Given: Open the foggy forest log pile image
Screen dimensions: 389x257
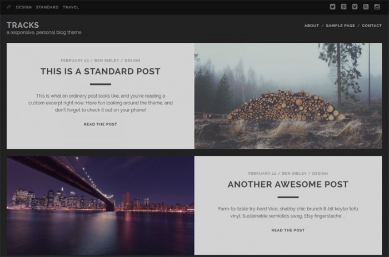Looking at the screenshot, I should tap(288, 96).
